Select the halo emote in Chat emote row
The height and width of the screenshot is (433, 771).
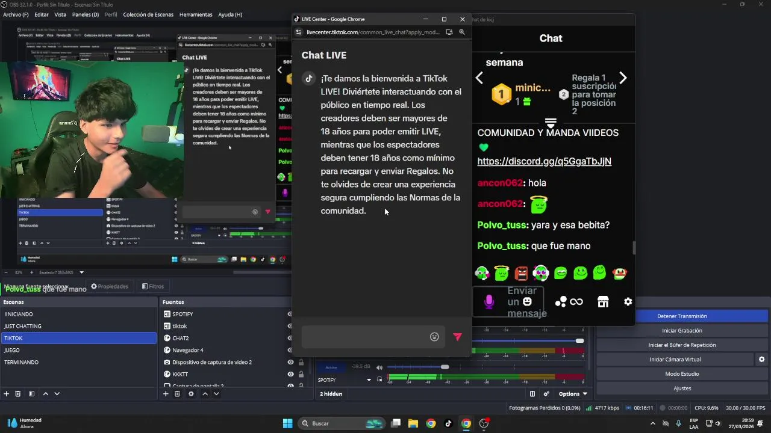coord(501,273)
